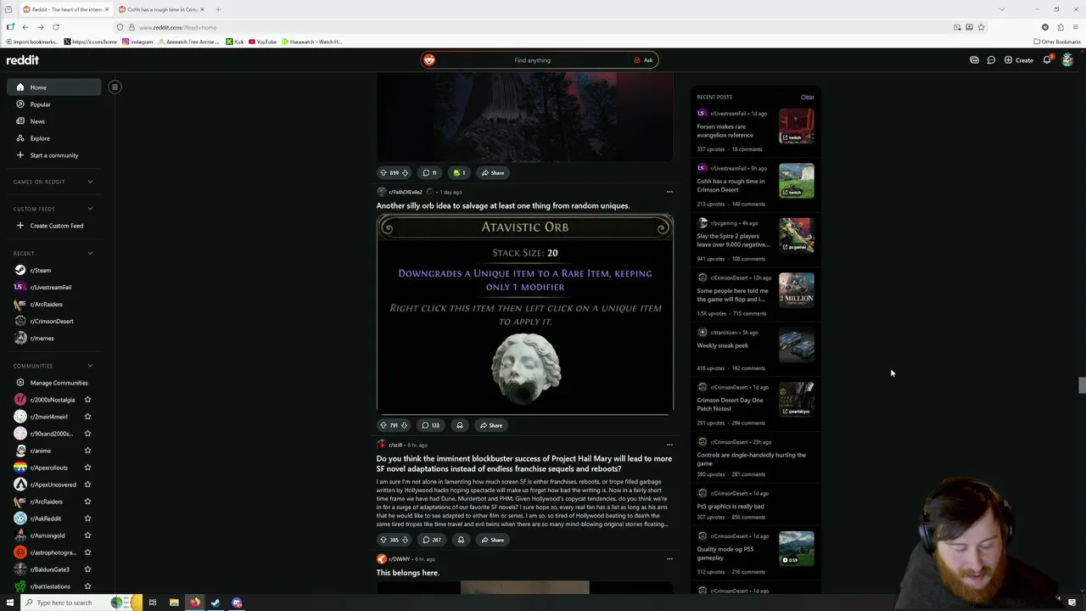1086x611 pixels.
Task: Downvote the post with 859 votes
Action: pos(405,173)
